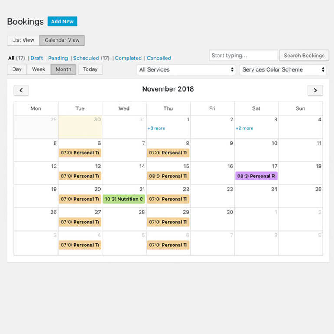Filter bookings by Cancelled status
334x334 pixels.
coord(159,58)
